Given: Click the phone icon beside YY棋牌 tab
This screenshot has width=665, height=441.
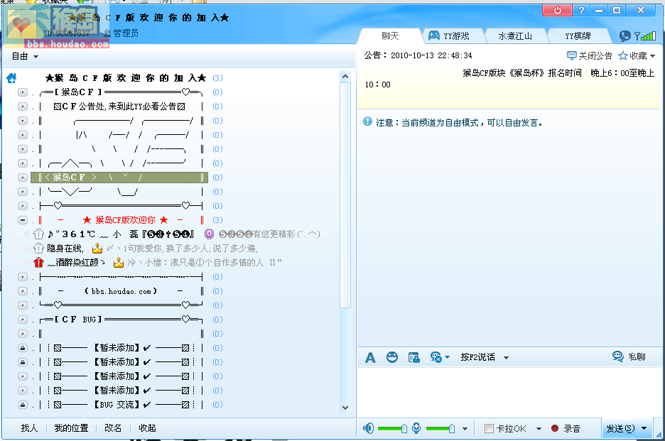Looking at the screenshot, I should tap(625, 36).
